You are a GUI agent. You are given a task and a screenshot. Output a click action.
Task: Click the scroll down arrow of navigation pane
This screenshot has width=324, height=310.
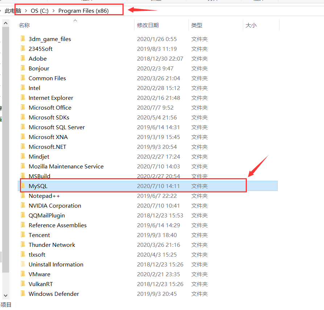5,295
